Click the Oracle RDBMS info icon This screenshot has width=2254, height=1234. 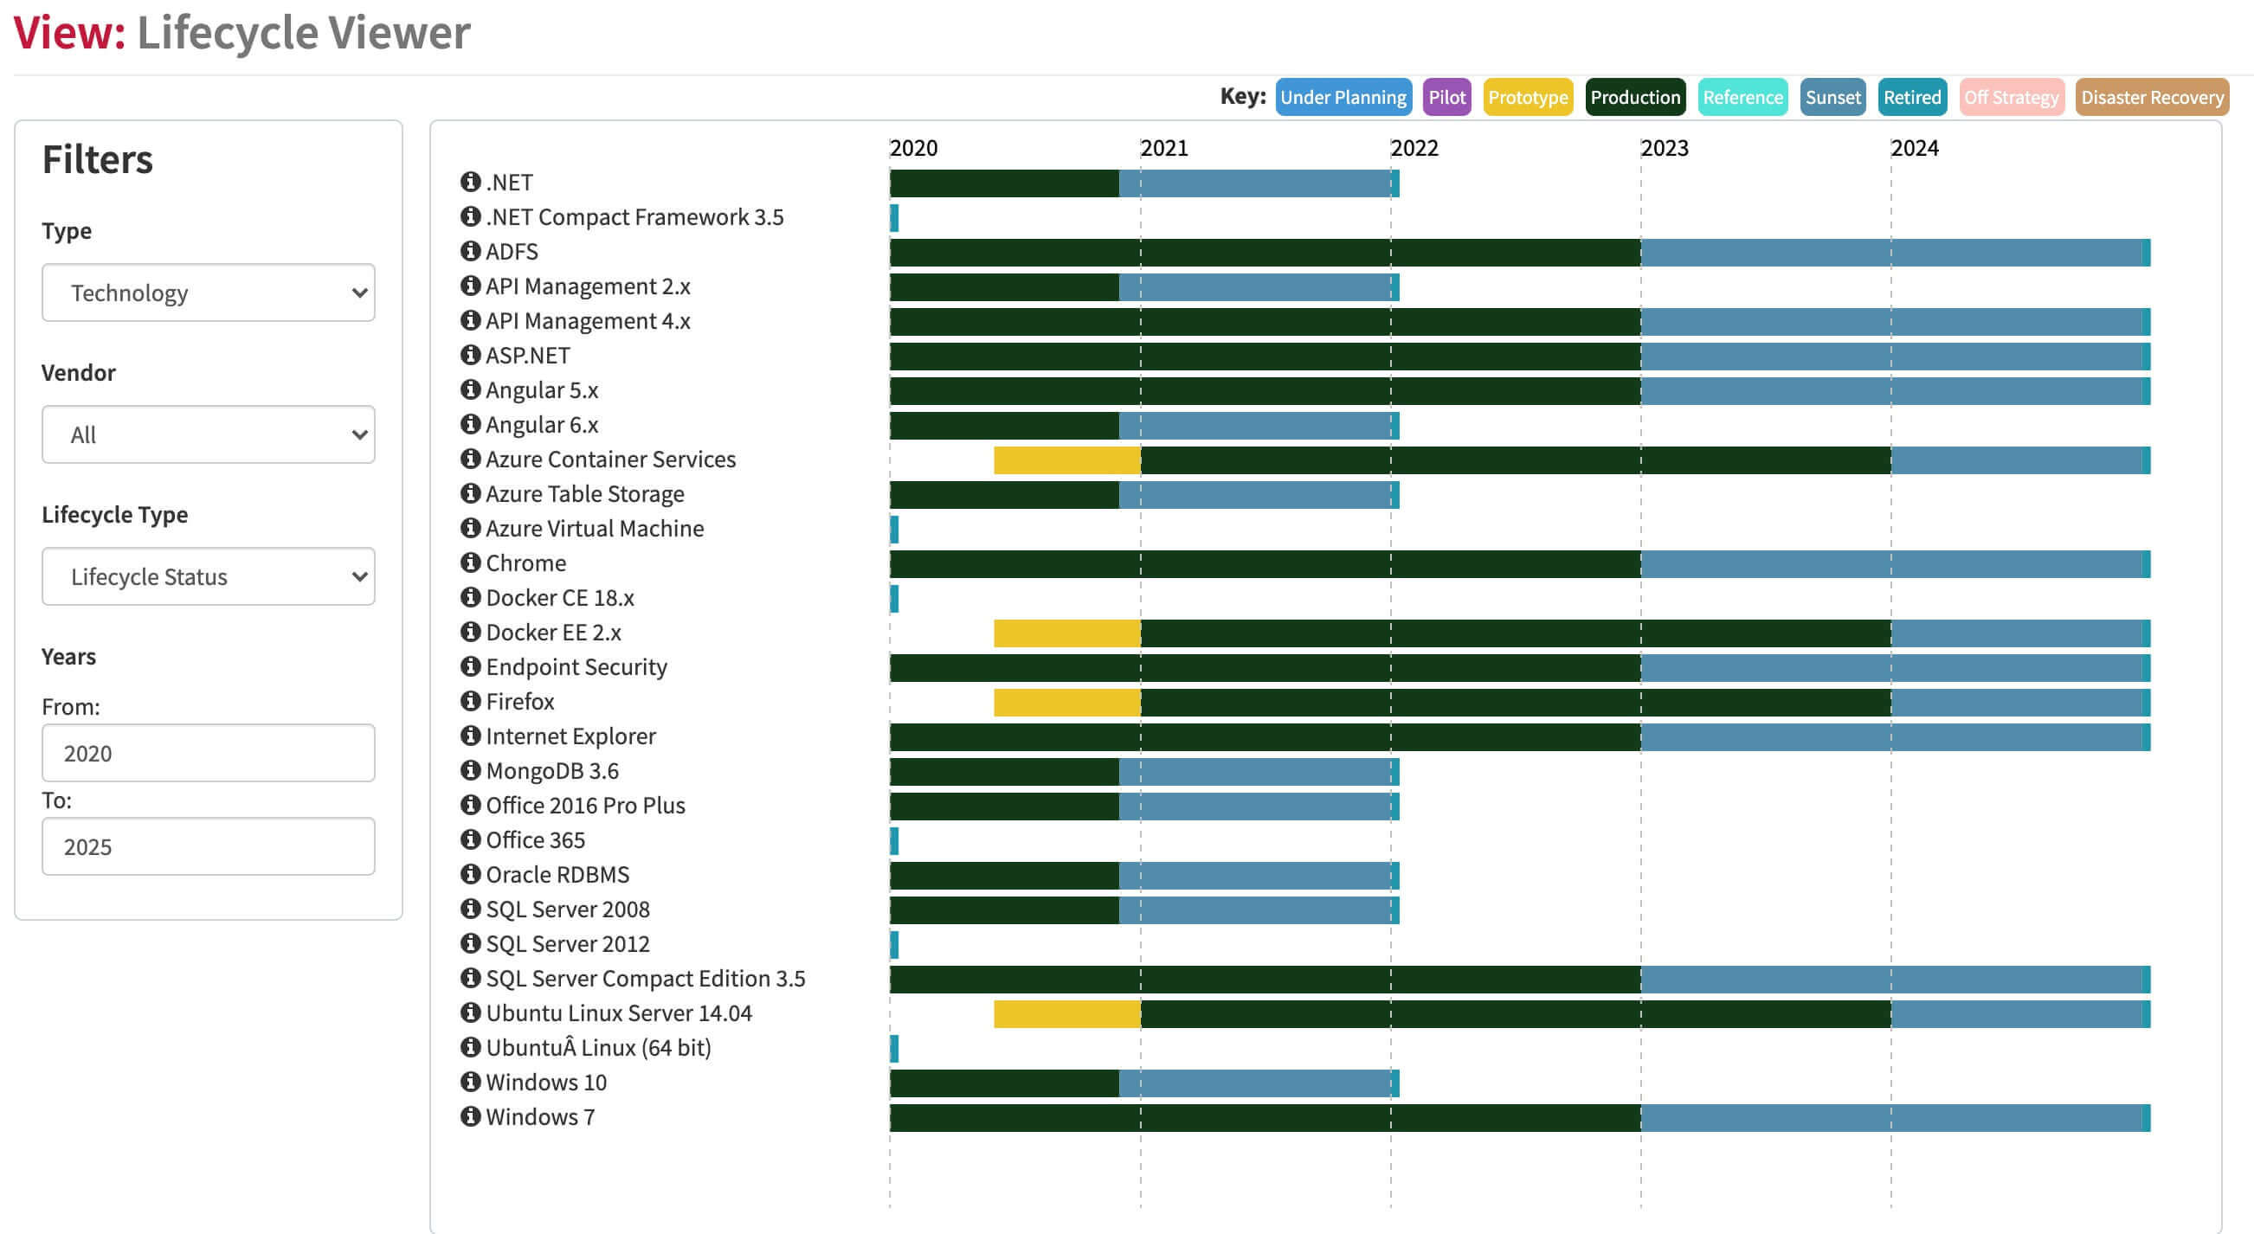point(471,875)
